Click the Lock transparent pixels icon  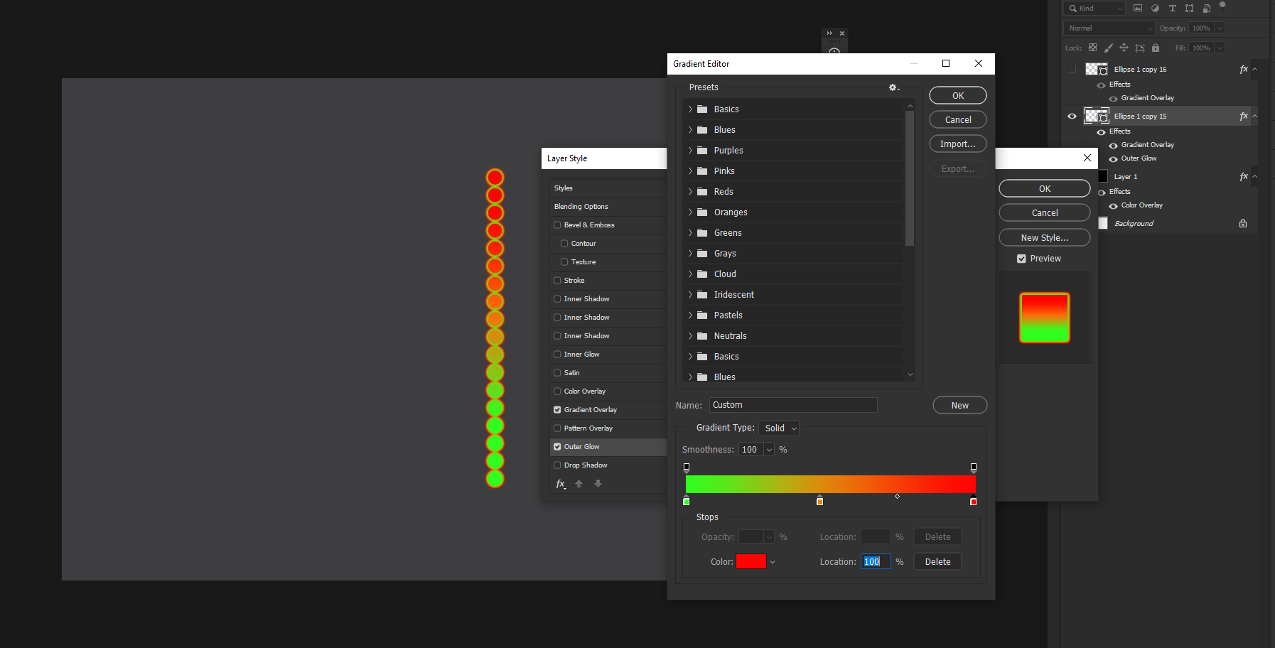point(1092,48)
